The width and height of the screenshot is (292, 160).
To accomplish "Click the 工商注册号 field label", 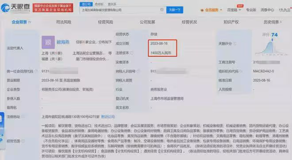I will pyautogui.click(x=227, y=62).
